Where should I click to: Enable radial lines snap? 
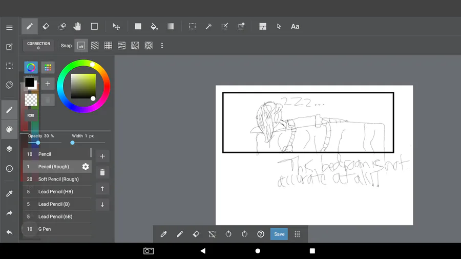135,46
